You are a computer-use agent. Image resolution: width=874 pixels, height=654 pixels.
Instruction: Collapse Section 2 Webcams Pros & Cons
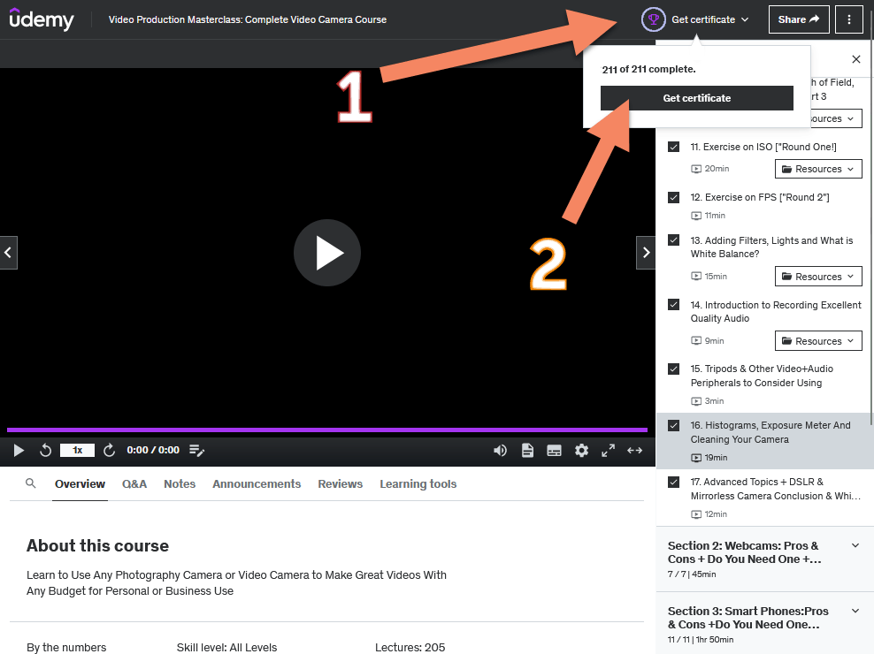tap(854, 545)
